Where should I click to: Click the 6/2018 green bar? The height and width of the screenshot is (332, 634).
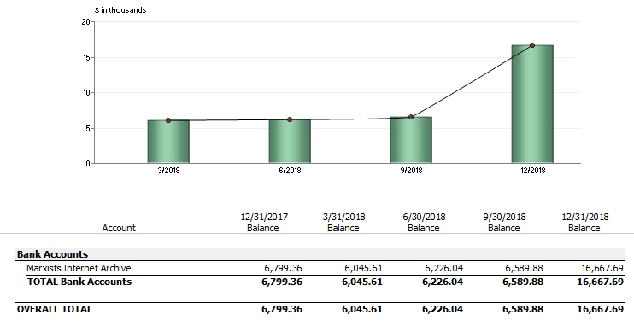(290, 142)
